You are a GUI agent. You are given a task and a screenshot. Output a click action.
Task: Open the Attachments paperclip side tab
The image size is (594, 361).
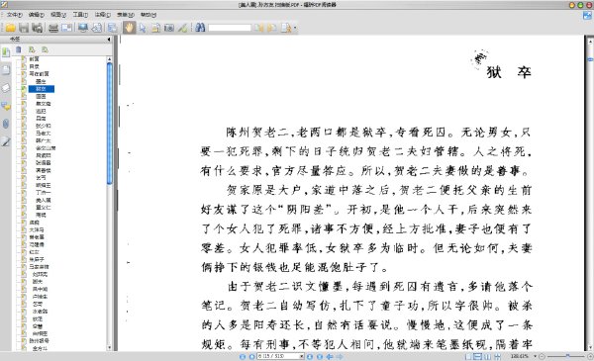[6, 124]
